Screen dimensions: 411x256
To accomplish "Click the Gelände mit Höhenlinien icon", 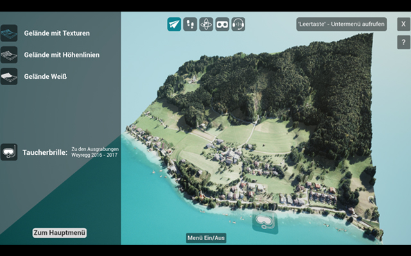I will tap(9, 55).
